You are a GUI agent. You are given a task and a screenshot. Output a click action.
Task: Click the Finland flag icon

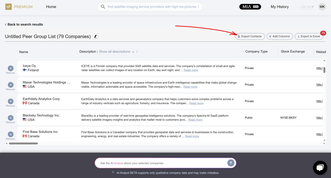click(x=25, y=70)
